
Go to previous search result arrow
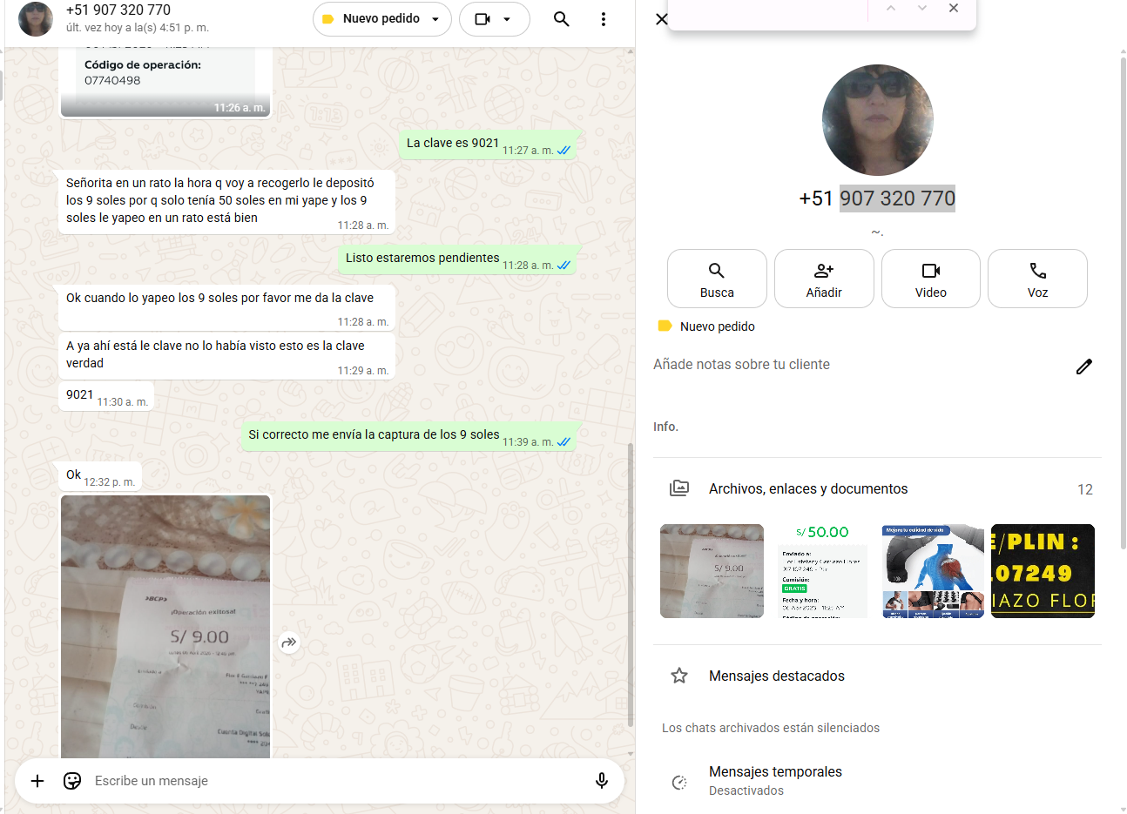pos(890,9)
